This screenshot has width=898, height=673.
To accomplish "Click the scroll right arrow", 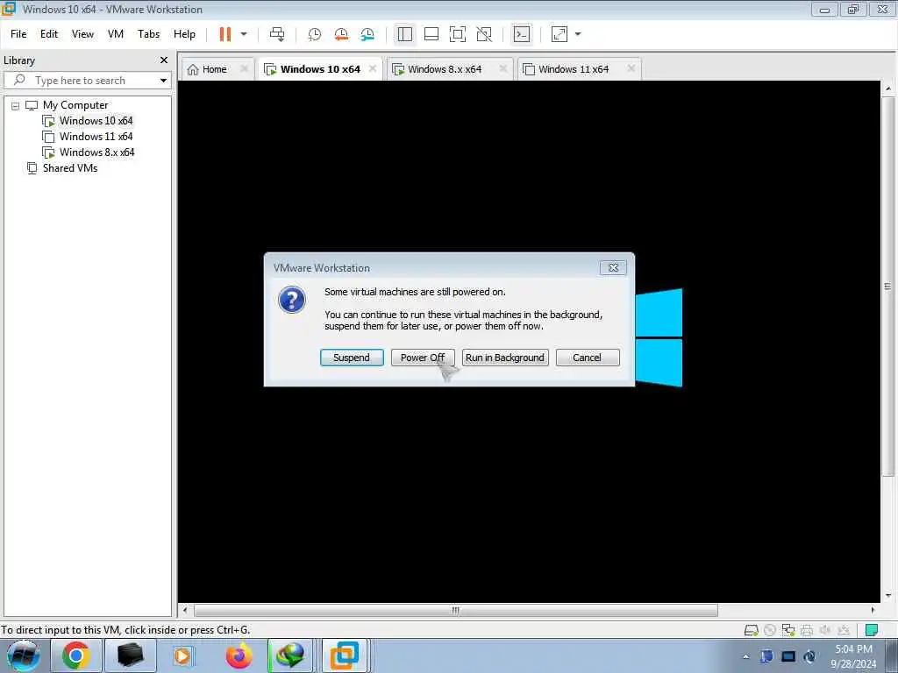I will (873, 610).
